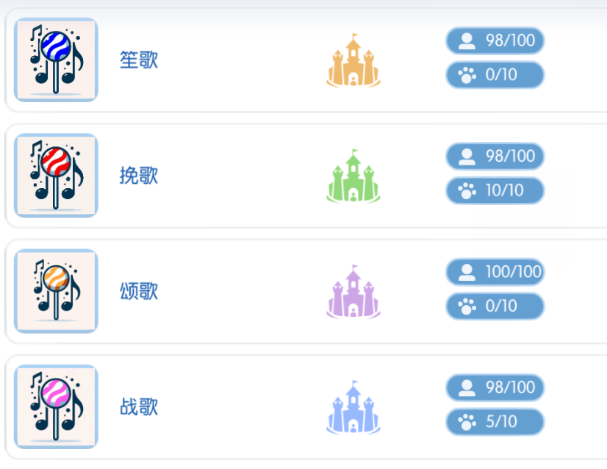This screenshot has height=469, width=607.
Task: Open the purple castle icon
Action: click(x=353, y=291)
